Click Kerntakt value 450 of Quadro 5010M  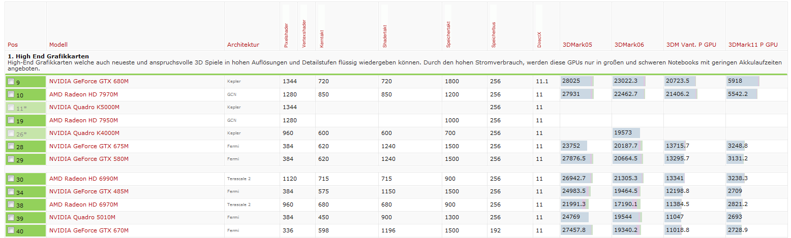click(324, 217)
